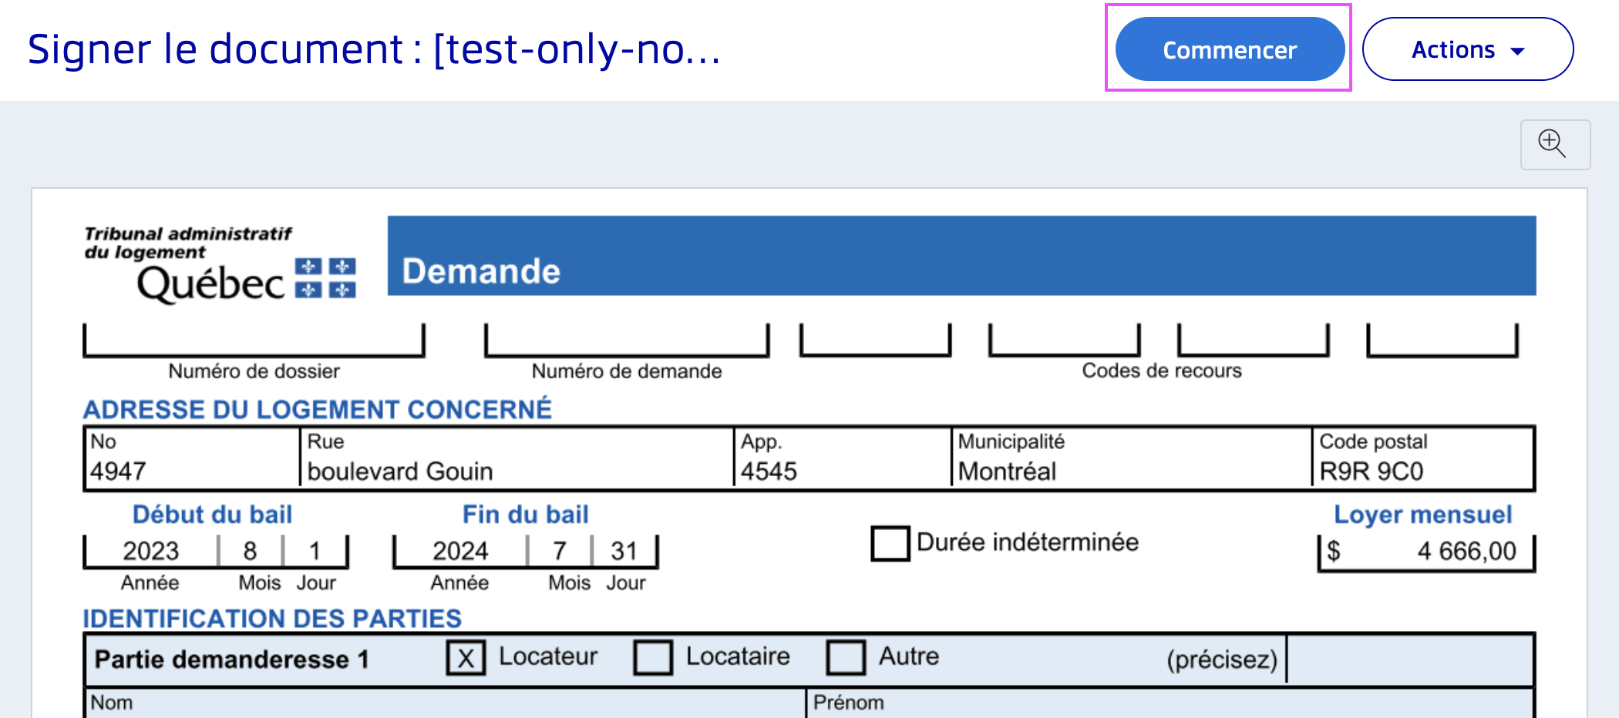The image size is (1619, 718).
Task: Uncheck the Locateur checkbox
Action: click(466, 658)
